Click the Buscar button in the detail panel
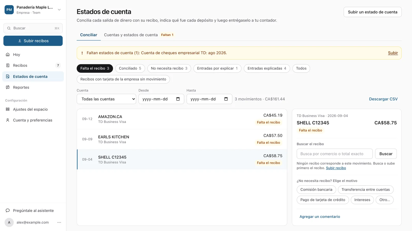The height and width of the screenshot is (231, 412). [386, 154]
